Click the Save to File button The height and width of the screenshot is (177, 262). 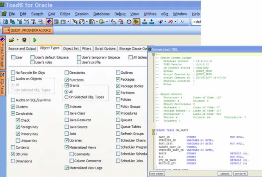coord(240,173)
